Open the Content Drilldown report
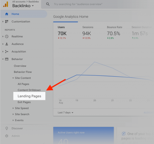The height and width of the screenshot is (144, 154). [29, 90]
